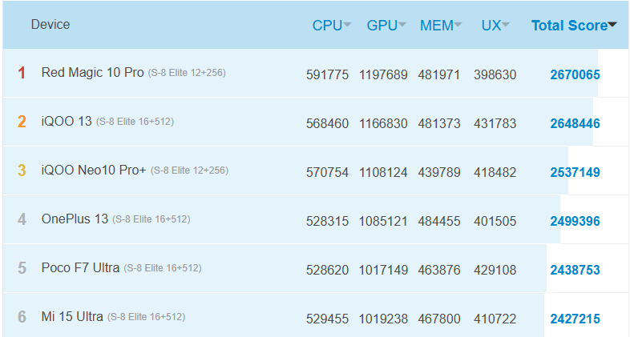Click rank number 3 badge
The height and width of the screenshot is (337, 630).
pos(22,171)
